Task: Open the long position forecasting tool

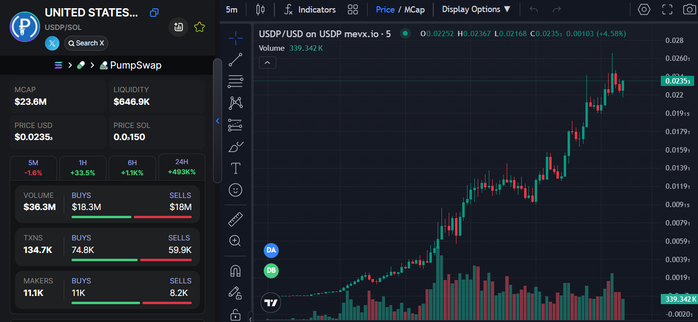Action: pyautogui.click(x=236, y=126)
